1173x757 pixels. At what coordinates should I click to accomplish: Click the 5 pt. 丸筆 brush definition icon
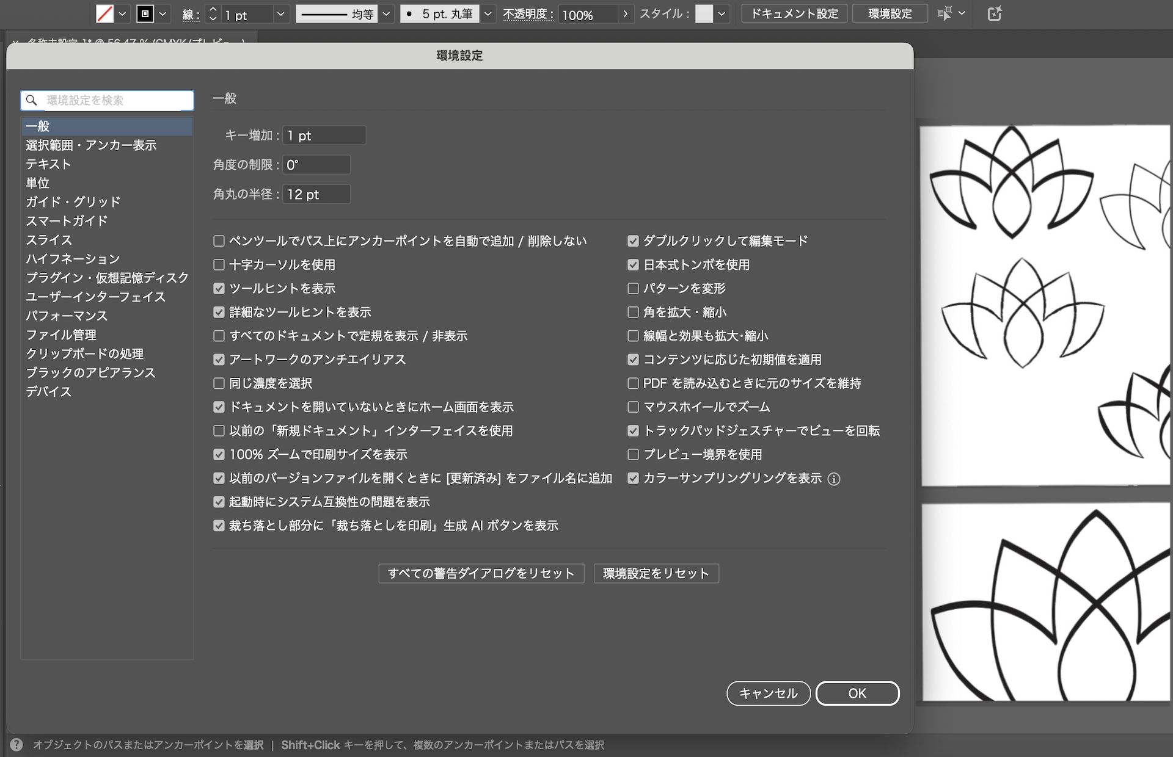[x=408, y=13]
